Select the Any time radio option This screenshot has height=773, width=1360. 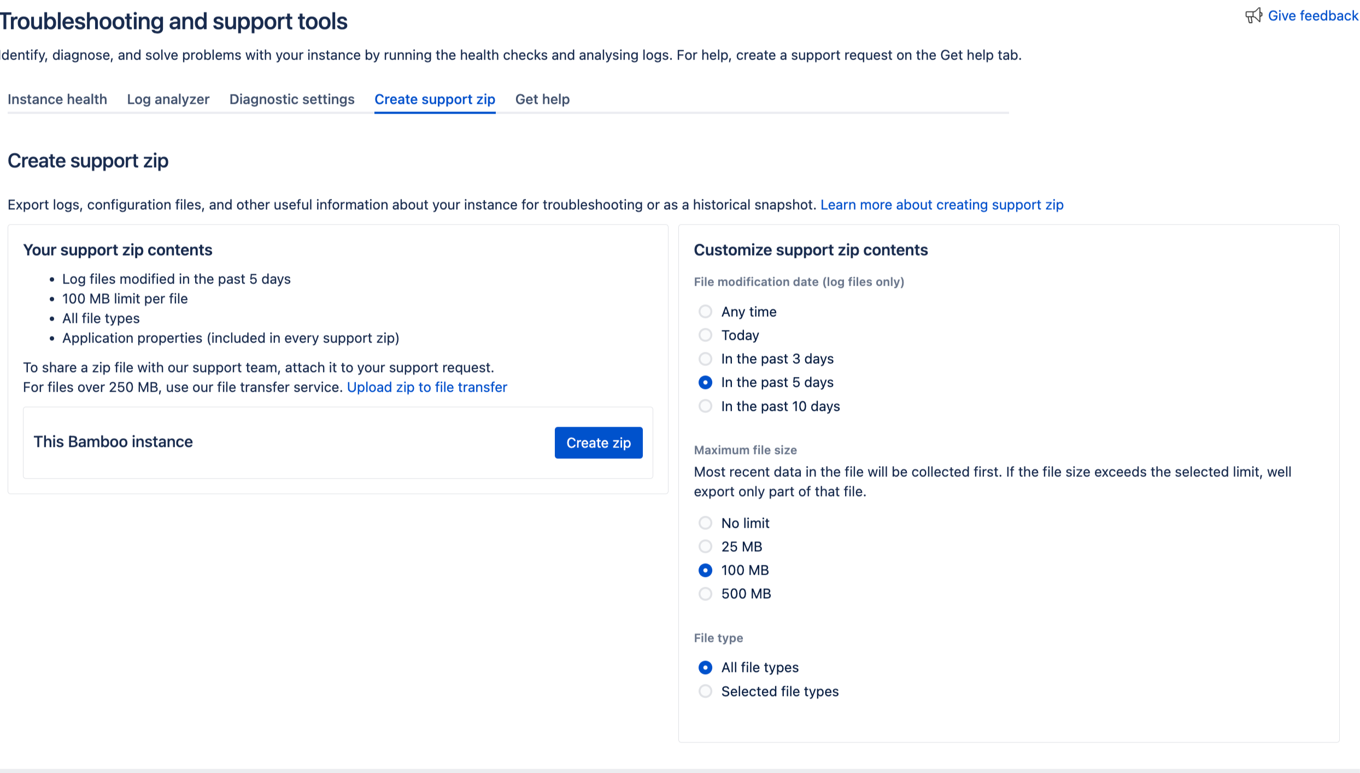pyautogui.click(x=705, y=311)
